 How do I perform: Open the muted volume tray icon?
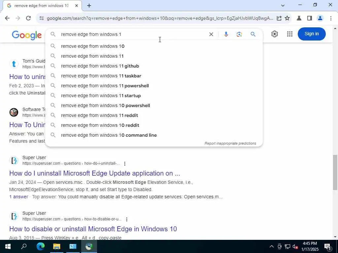295,246
